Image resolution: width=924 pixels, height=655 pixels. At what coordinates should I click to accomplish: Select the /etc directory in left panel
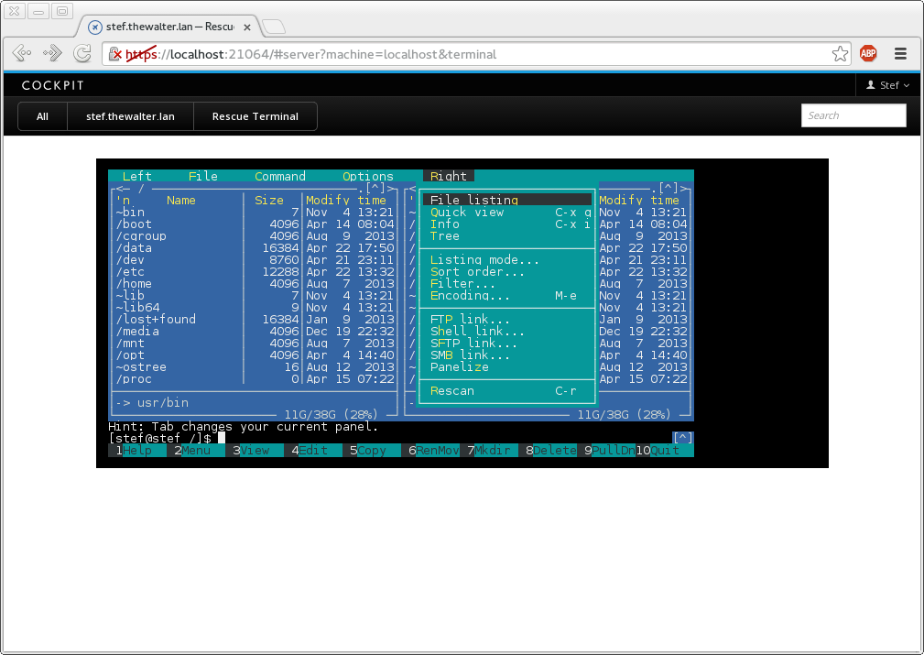pos(129,272)
